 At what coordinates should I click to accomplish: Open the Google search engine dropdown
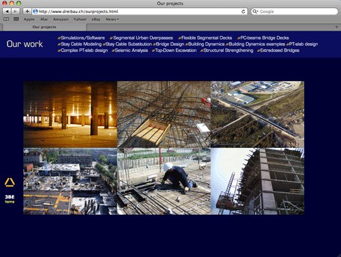pyautogui.click(x=255, y=12)
